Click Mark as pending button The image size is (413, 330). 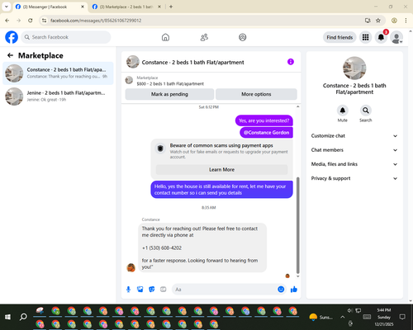tap(169, 94)
